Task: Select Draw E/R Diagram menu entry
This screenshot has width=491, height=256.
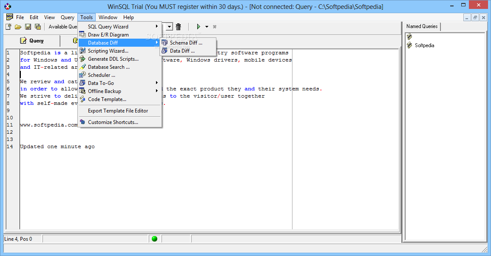Action: point(120,35)
